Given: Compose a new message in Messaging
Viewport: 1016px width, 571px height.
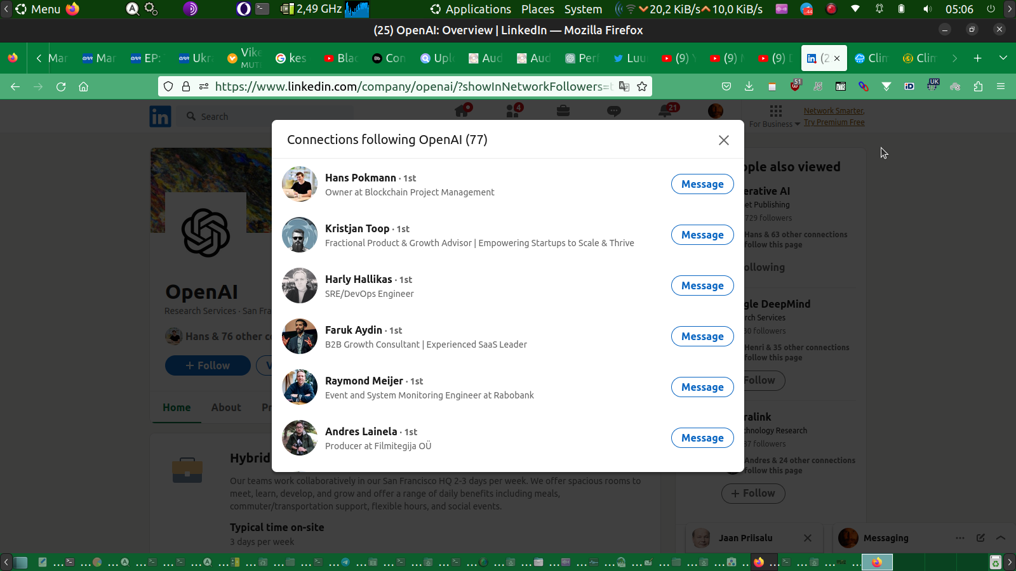Looking at the screenshot, I should tap(980, 538).
